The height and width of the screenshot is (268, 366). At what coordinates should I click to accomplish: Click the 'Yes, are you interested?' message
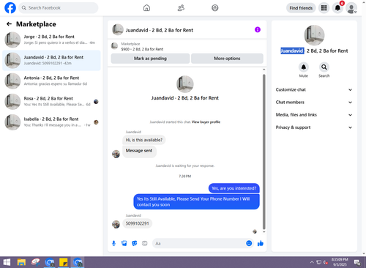(234, 188)
